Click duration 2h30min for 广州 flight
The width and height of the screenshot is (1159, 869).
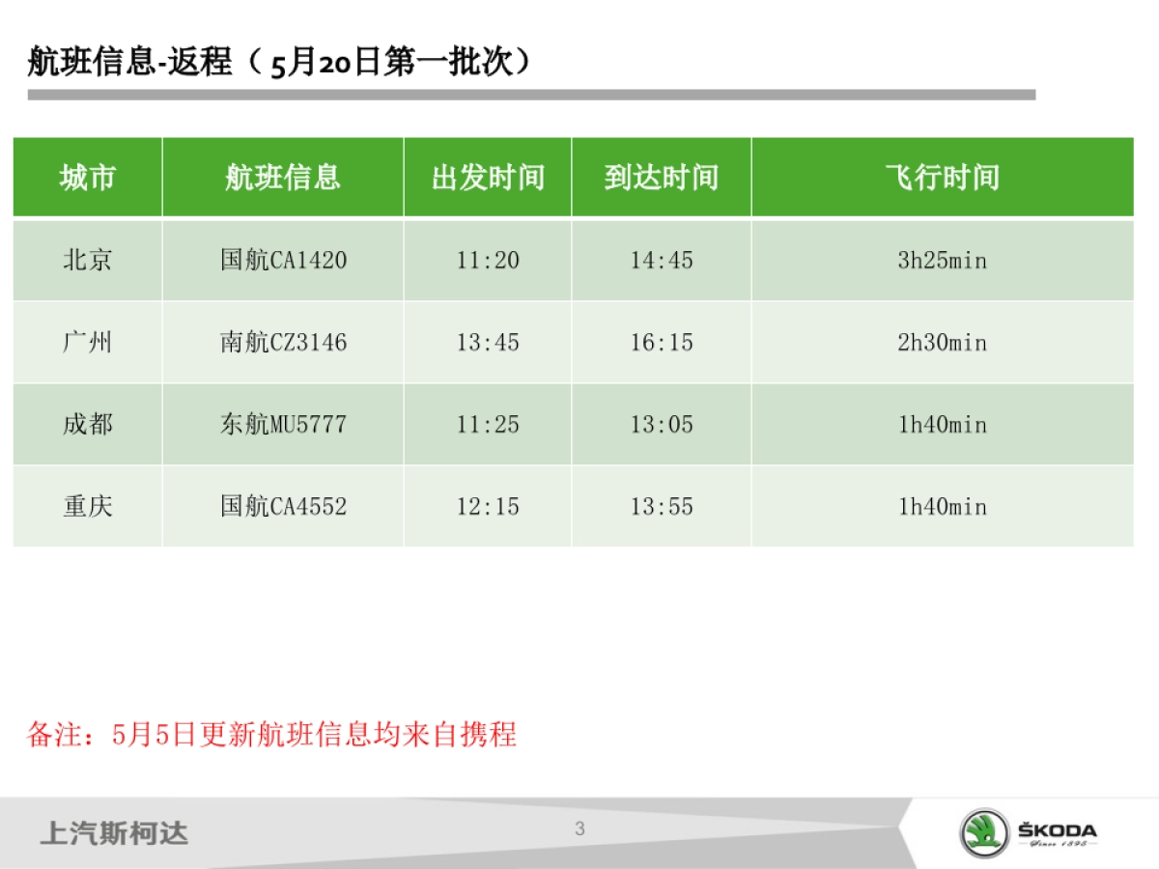[941, 342]
